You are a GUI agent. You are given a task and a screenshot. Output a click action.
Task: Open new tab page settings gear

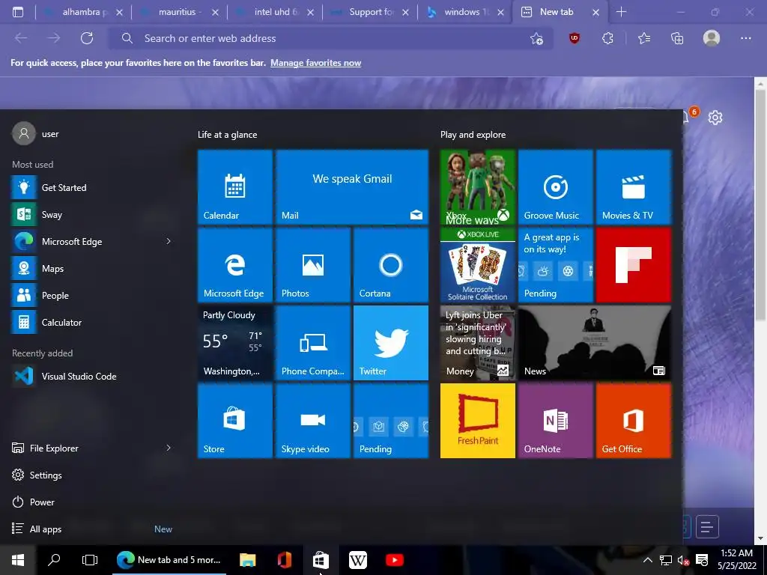pyautogui.click(x=715, y=118)
